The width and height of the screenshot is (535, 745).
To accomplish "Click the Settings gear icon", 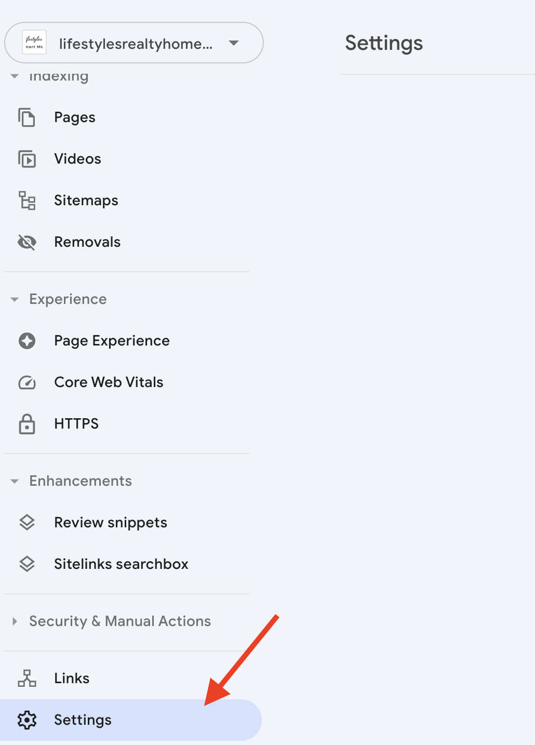I will [x=27, y=720].
